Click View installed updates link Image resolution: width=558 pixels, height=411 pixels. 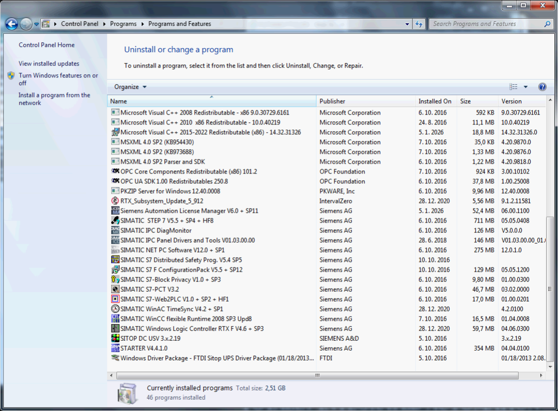pyautogui.click(x=49, y=64)
